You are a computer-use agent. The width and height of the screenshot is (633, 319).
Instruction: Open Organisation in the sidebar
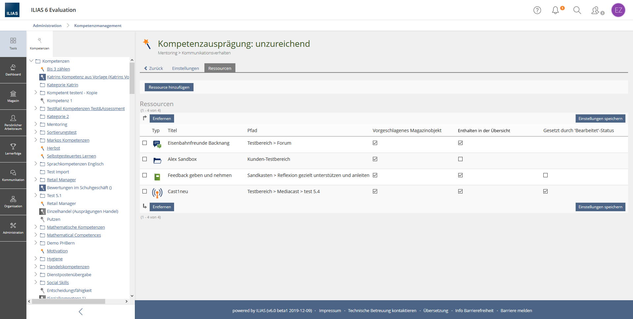(x=13, y=202)
